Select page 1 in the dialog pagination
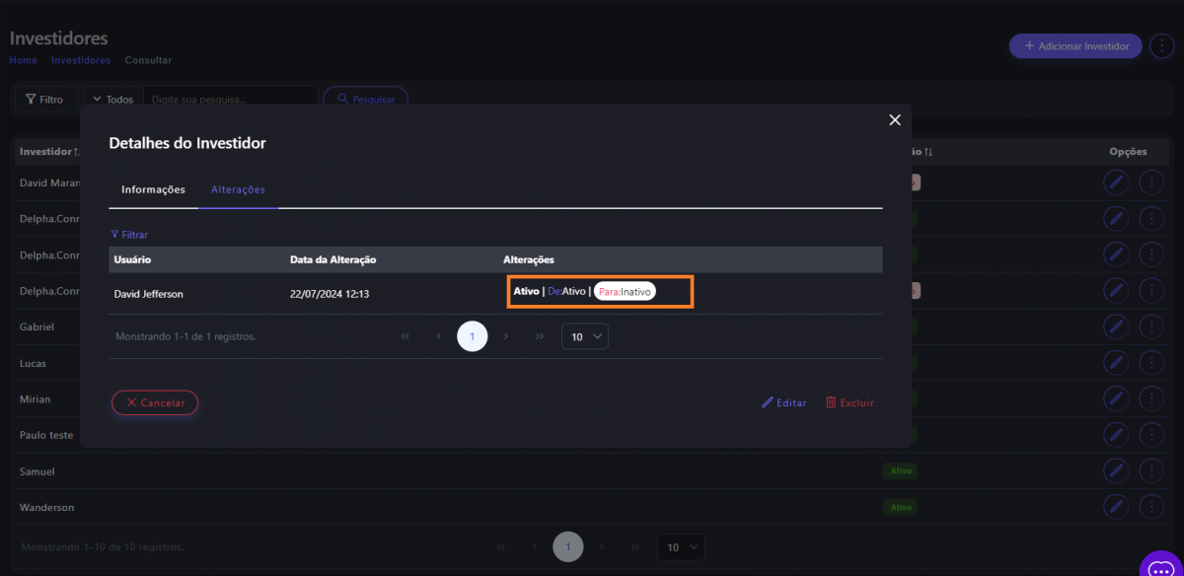This screenshot has height=576, width=1184. tap(473, 336)
